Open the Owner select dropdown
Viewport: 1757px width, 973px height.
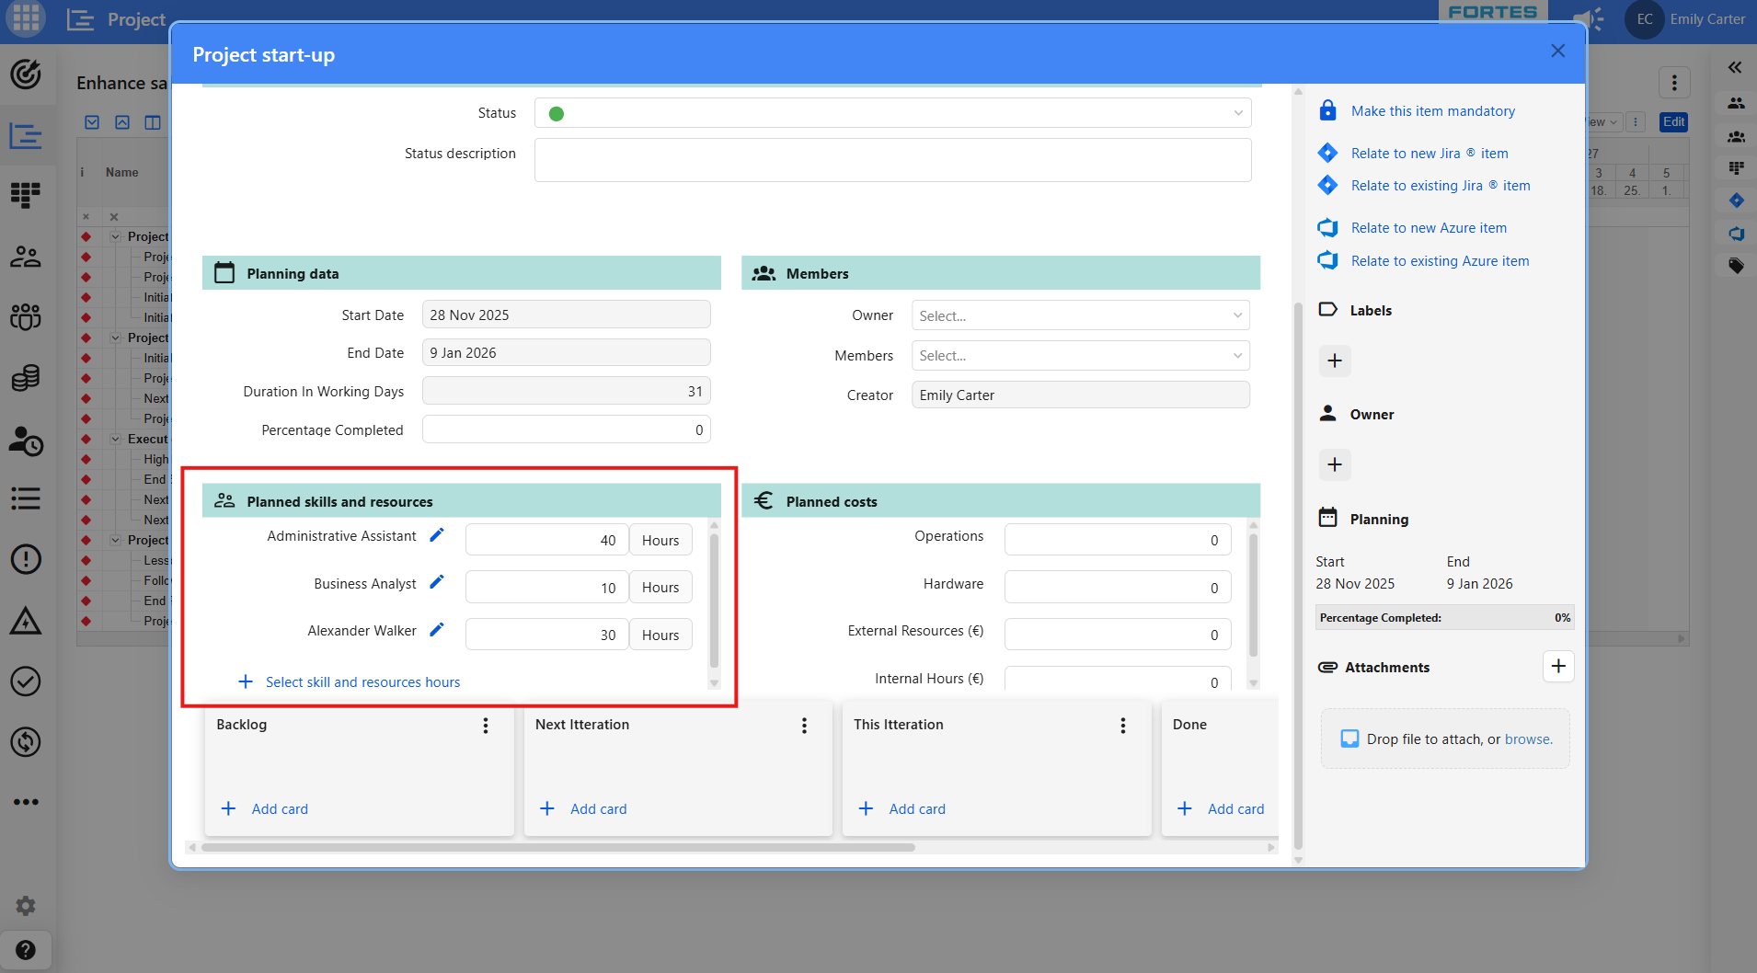click(1080, 315)
